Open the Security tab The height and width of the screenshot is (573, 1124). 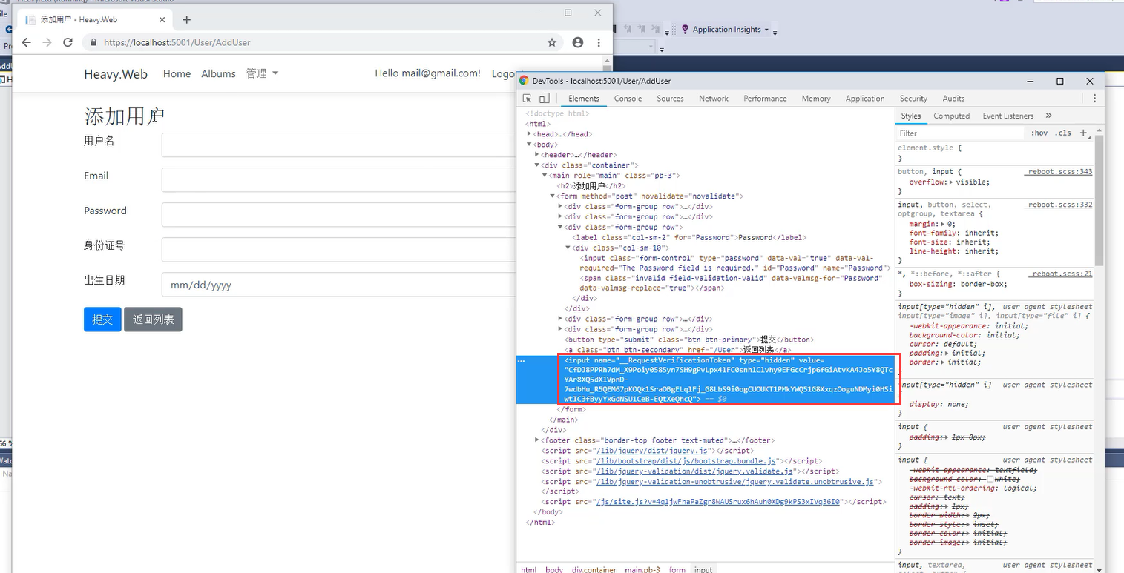(913, 99)
